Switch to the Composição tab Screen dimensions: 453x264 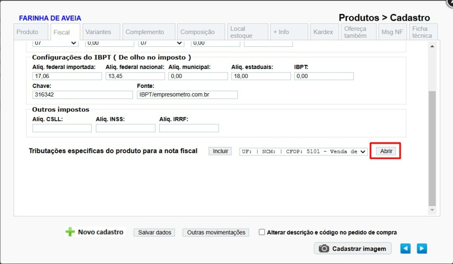(x=201, y=32)
